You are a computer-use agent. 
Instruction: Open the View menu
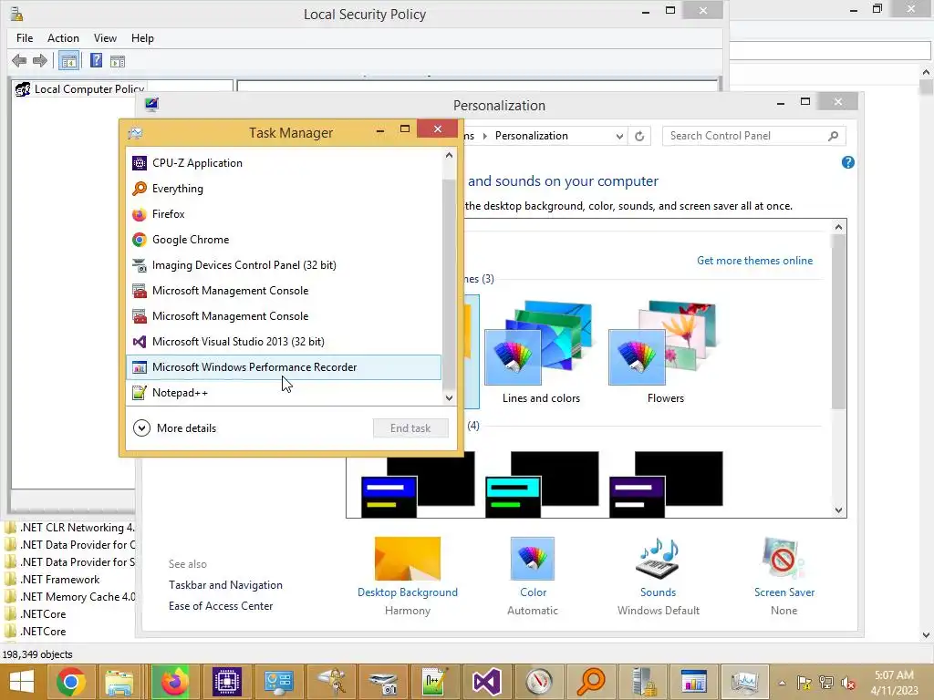[105, 38]
